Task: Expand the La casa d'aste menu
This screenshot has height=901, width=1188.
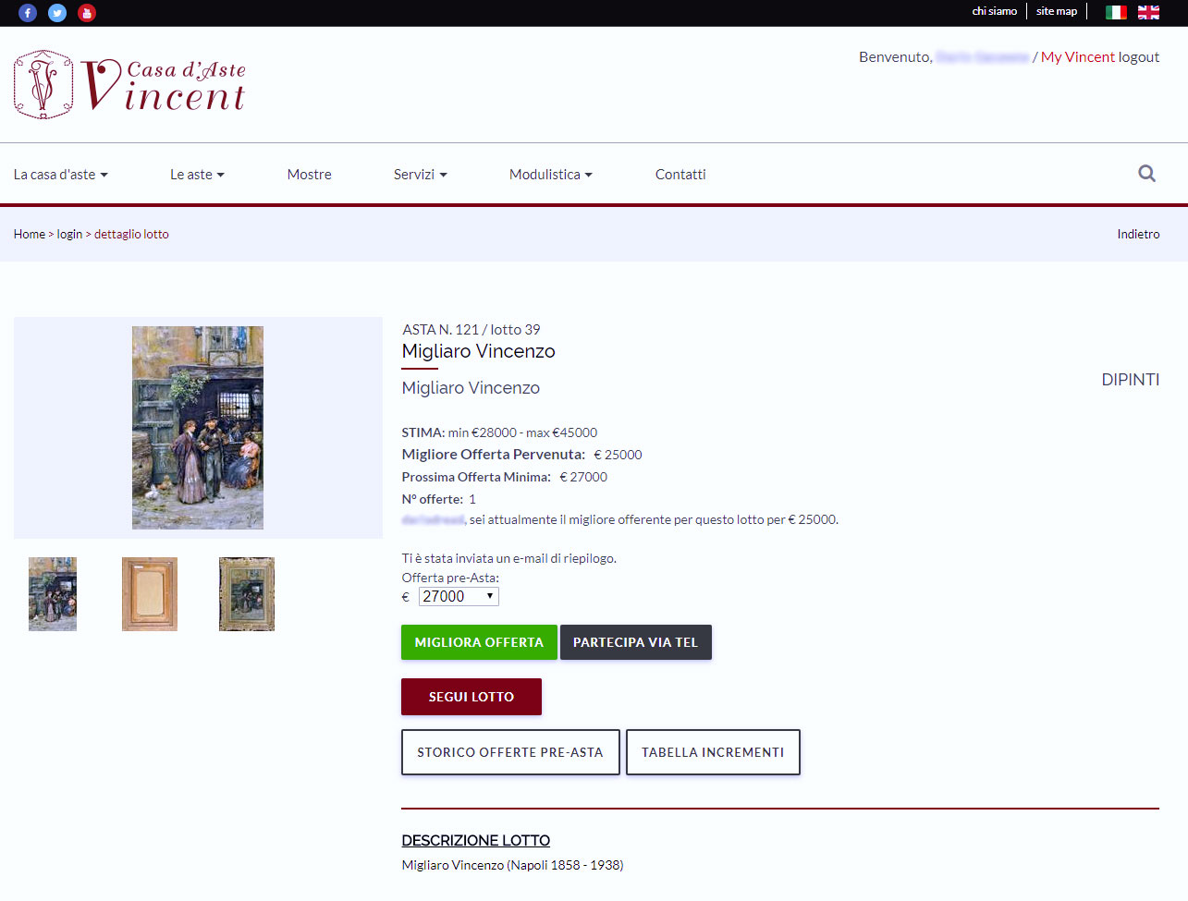Action: point(60,174)
